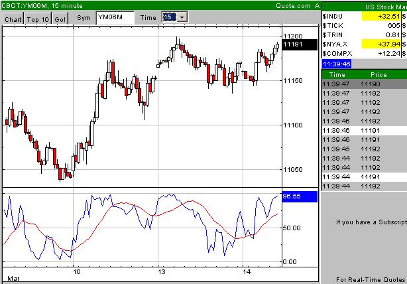Click the 11191 current price label
The height and width of the screenshot is (284, 407).
click(300, 44)
